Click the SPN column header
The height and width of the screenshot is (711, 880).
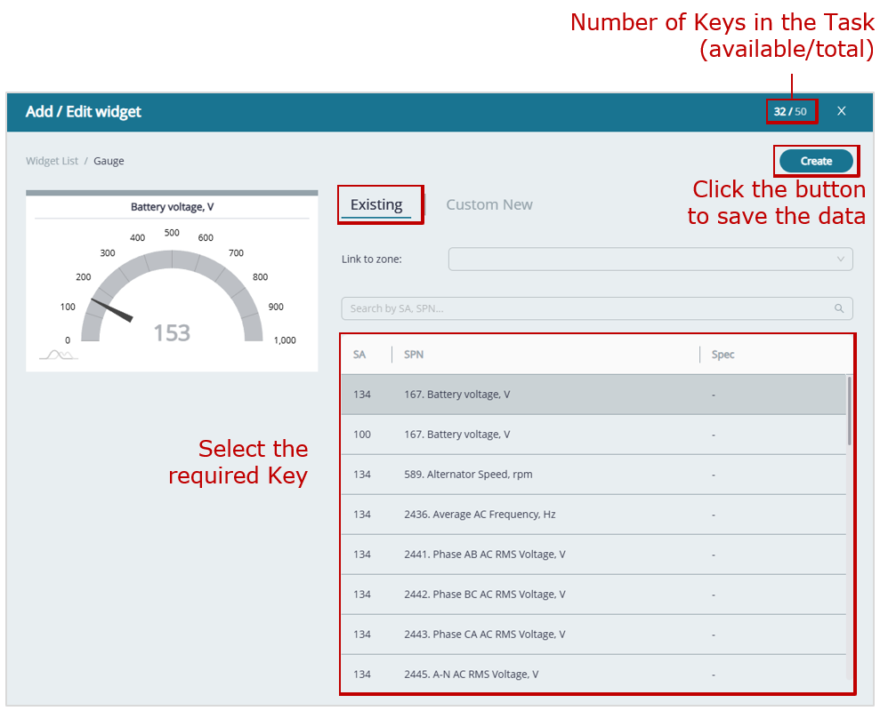[x=414, y=355]
